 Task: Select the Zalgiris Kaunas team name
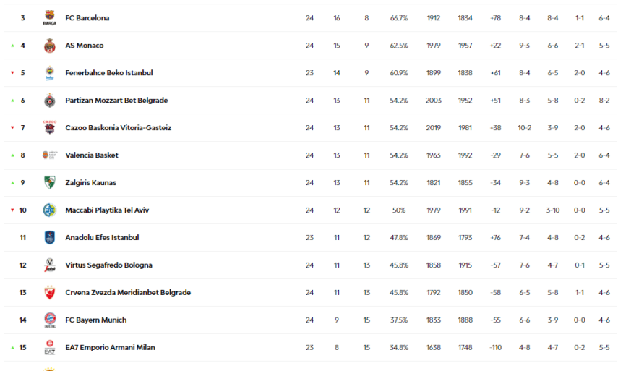coord(90,183)
